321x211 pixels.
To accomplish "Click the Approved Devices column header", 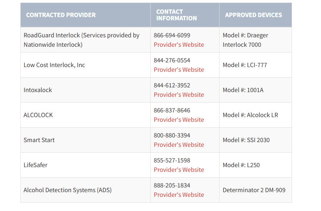I will point(253,15).
